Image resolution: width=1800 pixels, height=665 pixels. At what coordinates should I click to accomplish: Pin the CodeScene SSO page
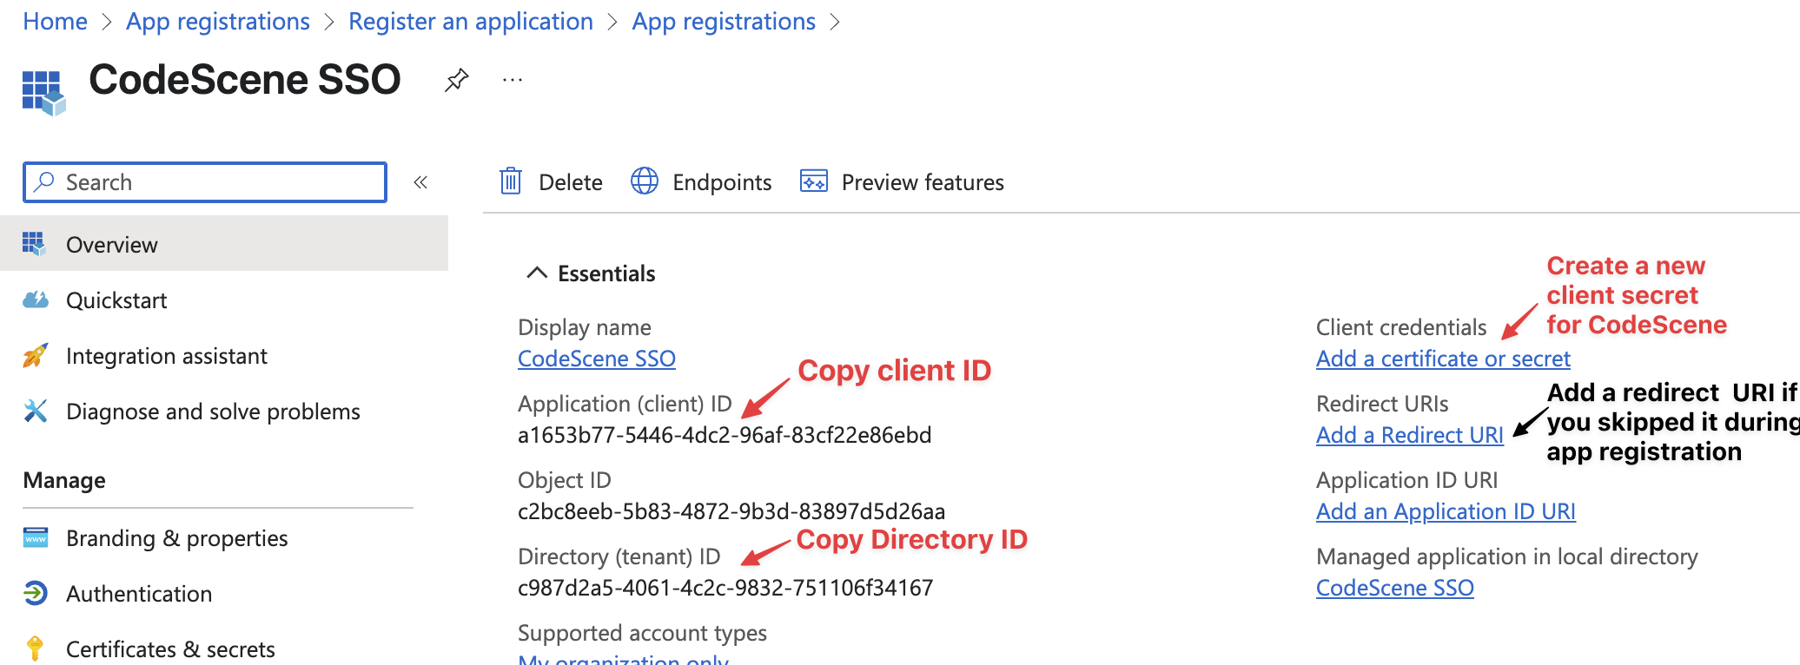[x=457, y=80]
